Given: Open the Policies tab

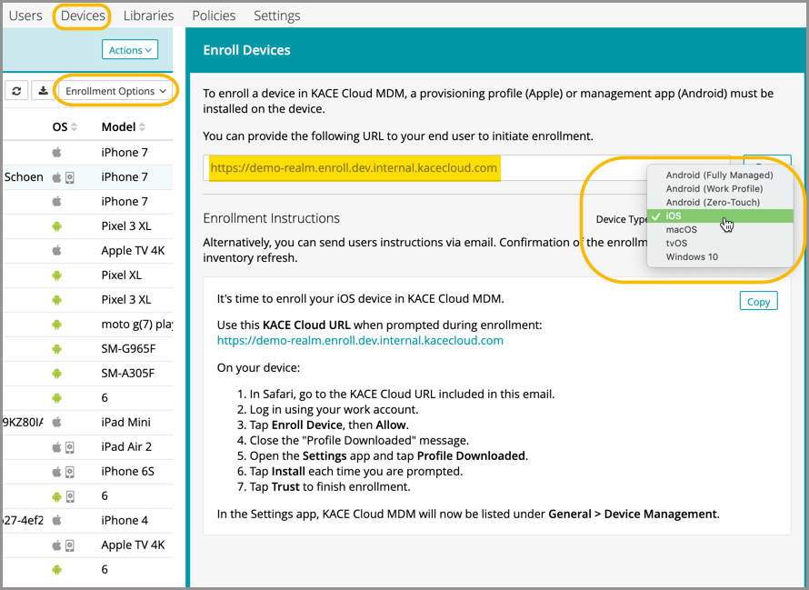Looking at the screenshot, I should [x=214, y=15].
